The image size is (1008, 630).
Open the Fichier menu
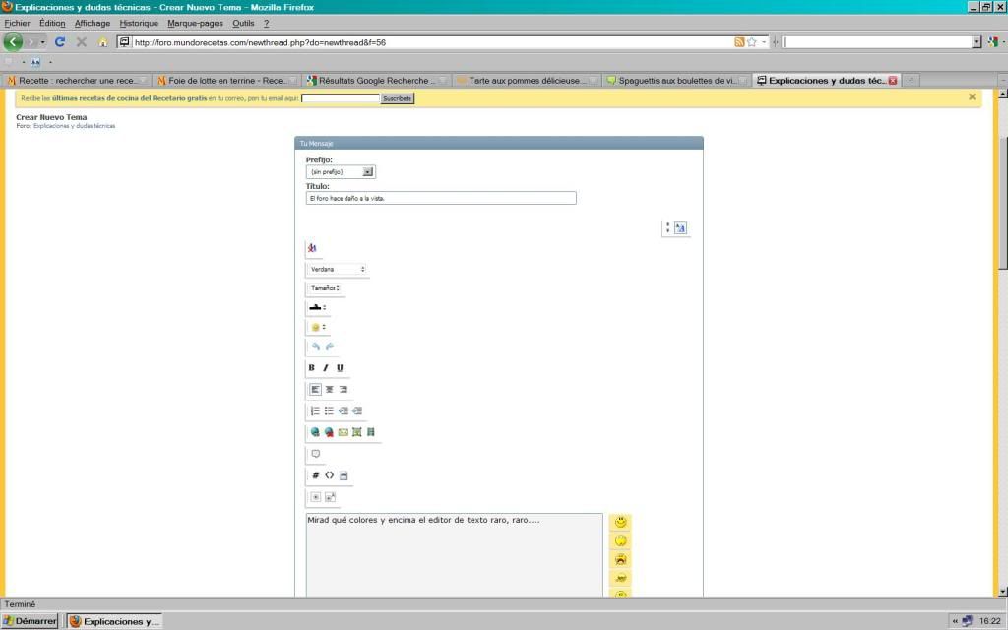[x=17, y=24]
